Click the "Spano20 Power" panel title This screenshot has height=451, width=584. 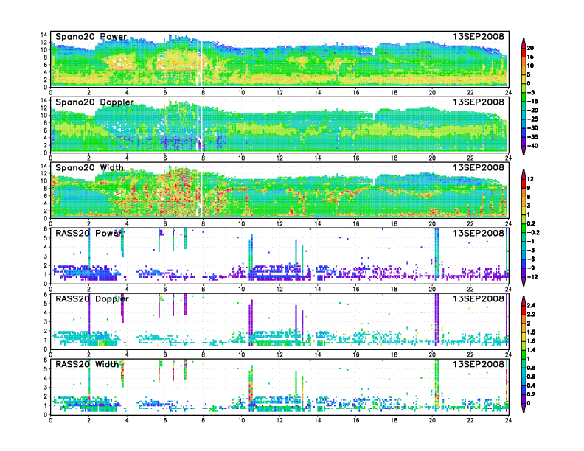pos(91,36)
